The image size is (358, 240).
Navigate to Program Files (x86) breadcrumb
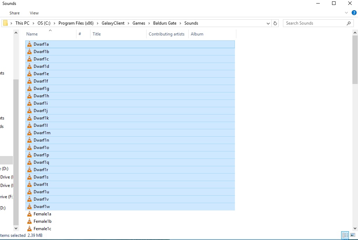coord(76,23)
